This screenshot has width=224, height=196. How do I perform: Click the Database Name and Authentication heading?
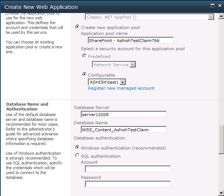pos(27,106)
